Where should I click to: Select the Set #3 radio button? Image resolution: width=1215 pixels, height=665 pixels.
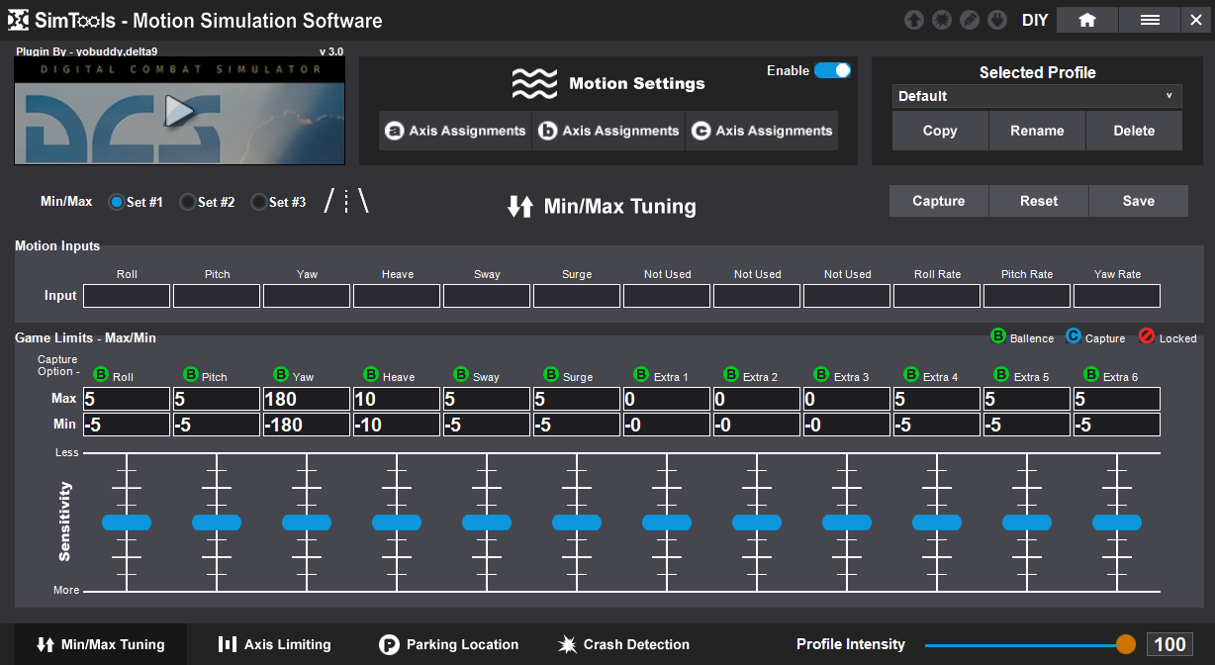point(259,202)
